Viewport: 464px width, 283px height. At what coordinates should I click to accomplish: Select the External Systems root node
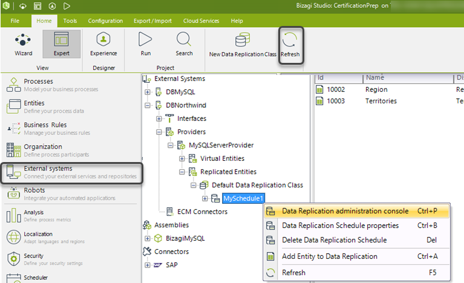tap(180, 79)
